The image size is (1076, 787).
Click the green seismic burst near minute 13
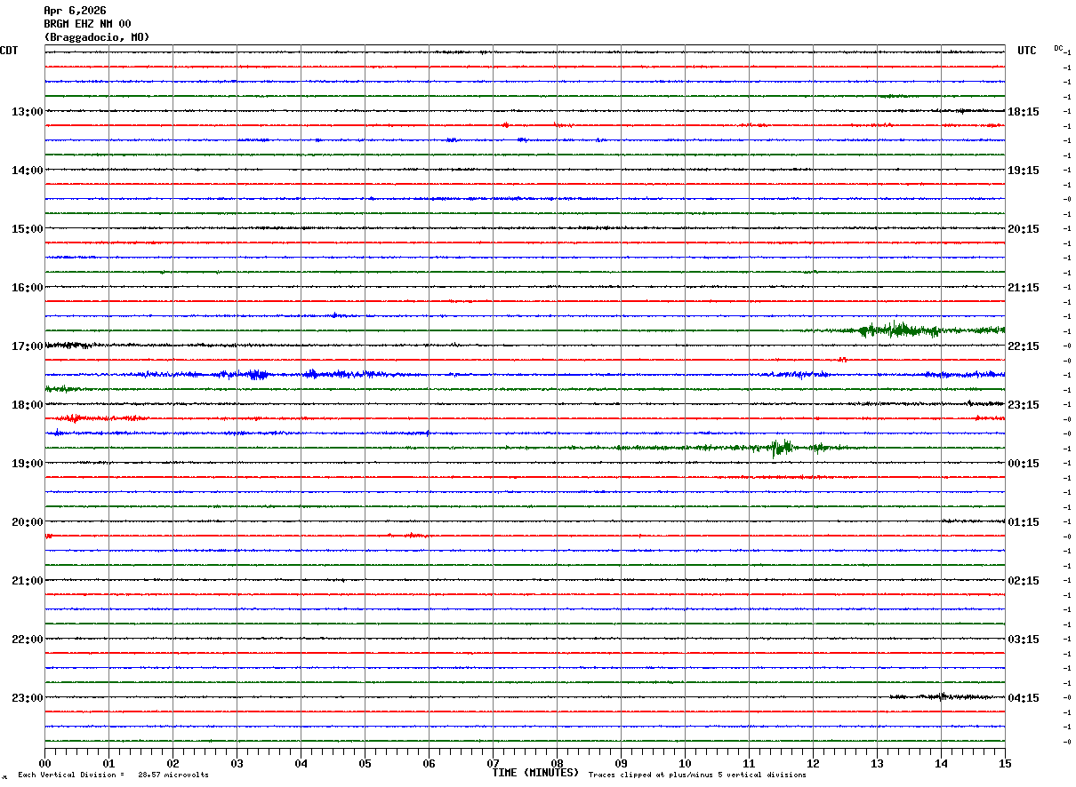click(x=900, y=330)
